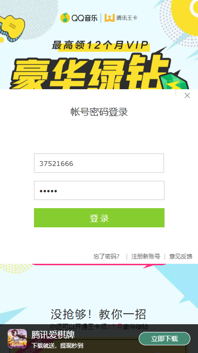The height and width of the screenshot is (353, 198).
Task: Focus the masked password field
Action: (x=99, y=190)
